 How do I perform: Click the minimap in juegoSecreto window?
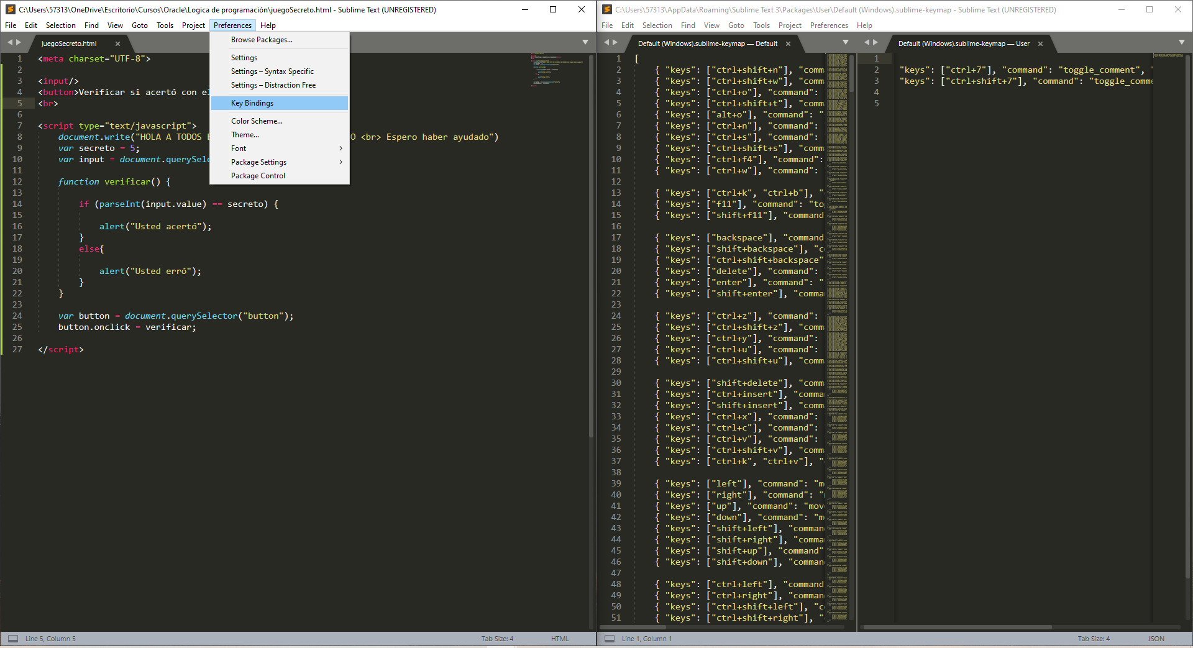pos(557,70)
